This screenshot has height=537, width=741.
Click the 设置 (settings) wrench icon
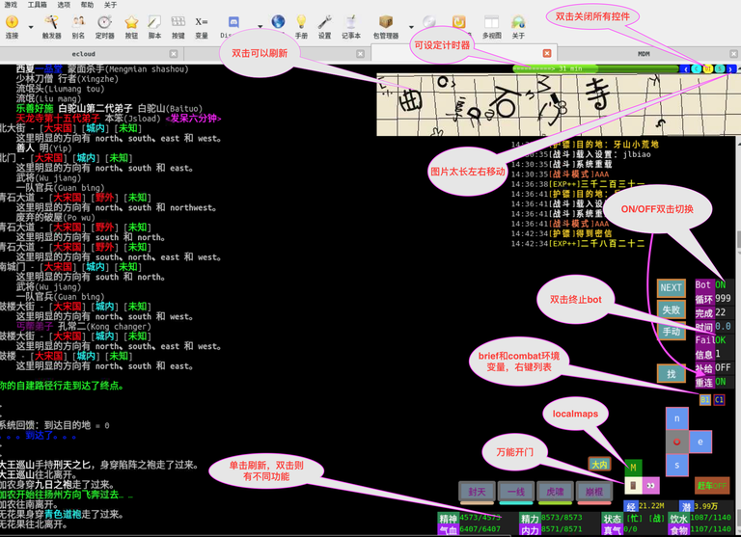point(325,24)
